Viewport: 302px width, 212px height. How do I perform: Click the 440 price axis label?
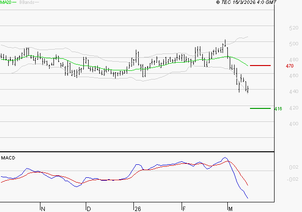(x=293, y=92)
